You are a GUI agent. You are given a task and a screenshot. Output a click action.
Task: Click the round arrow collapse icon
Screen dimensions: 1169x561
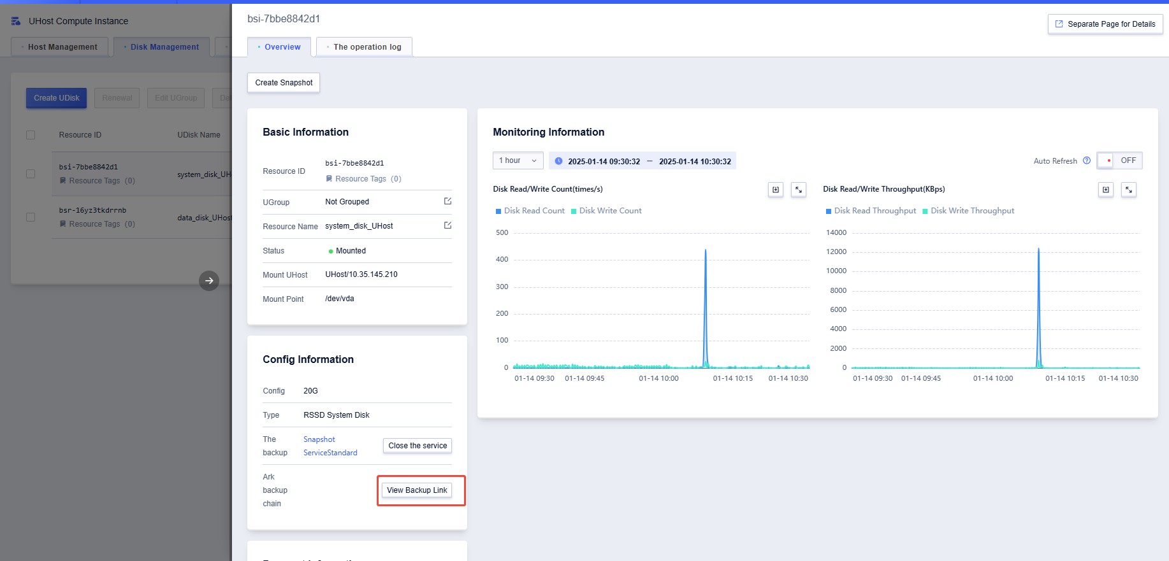pyautogui.click(x=209, y=281)
